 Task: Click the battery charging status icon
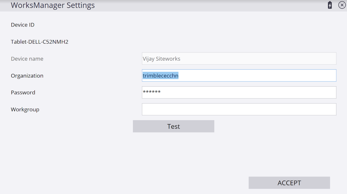pyautogui.click(x=330, y=5)
